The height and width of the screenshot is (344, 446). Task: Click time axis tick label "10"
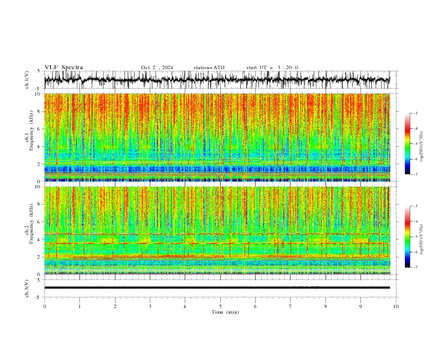[396, 306]
